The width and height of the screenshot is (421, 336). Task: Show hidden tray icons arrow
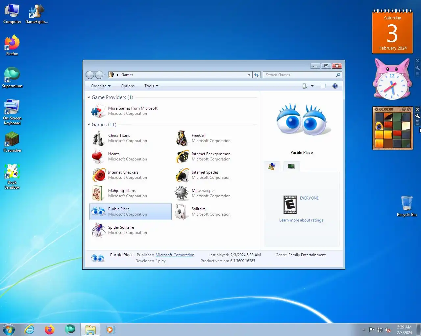[x=363, y=330]
